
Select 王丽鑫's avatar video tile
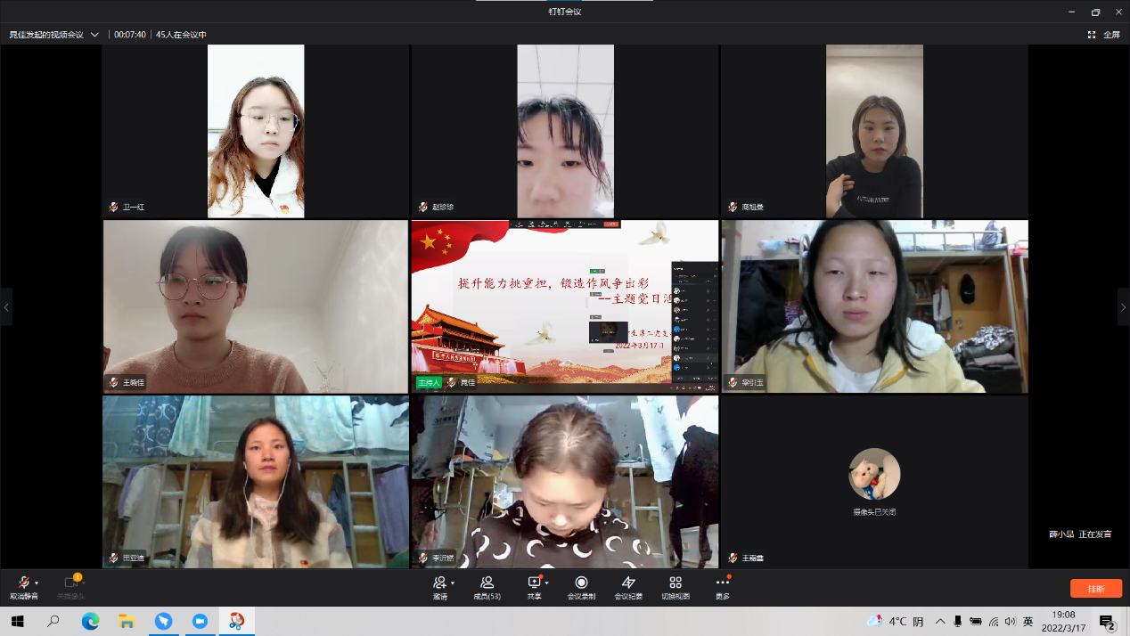click(x=874, y=481)
